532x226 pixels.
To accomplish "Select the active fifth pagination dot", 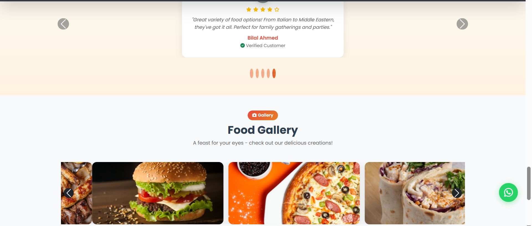I will pyautogui.click(x=274, y=73).
